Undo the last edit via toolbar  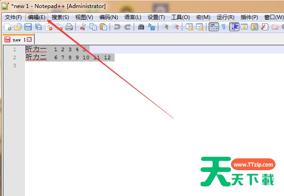pos(117,27)
